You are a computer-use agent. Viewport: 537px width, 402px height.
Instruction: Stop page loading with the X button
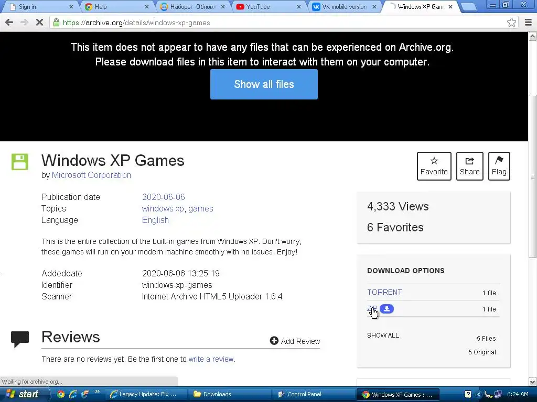[39, 23]
